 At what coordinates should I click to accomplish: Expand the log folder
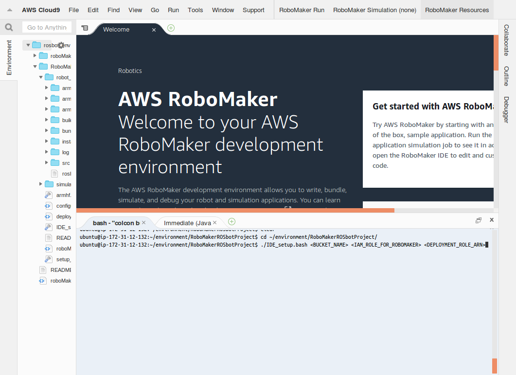pos(46,152)
